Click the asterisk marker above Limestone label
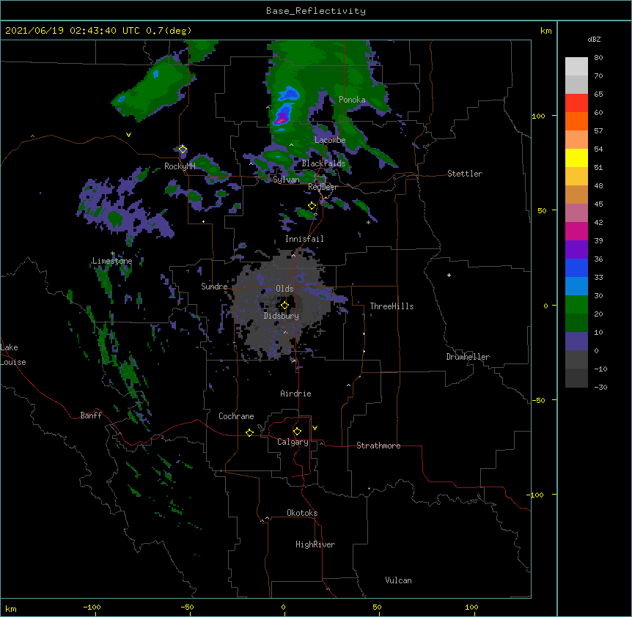Viewport: 632px width, 617px height. 113,254
